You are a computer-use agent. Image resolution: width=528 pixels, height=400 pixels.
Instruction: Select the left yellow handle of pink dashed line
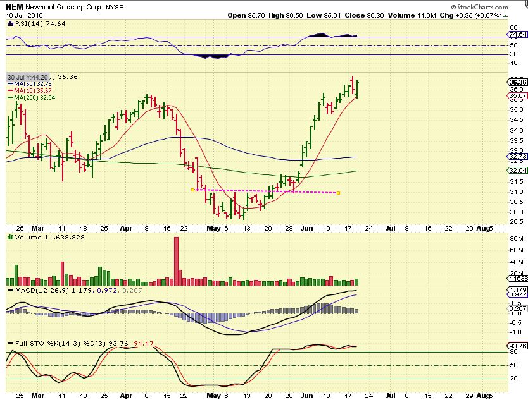coord(192,190)
